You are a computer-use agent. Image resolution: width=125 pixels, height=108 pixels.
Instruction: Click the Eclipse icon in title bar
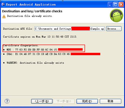3,4
